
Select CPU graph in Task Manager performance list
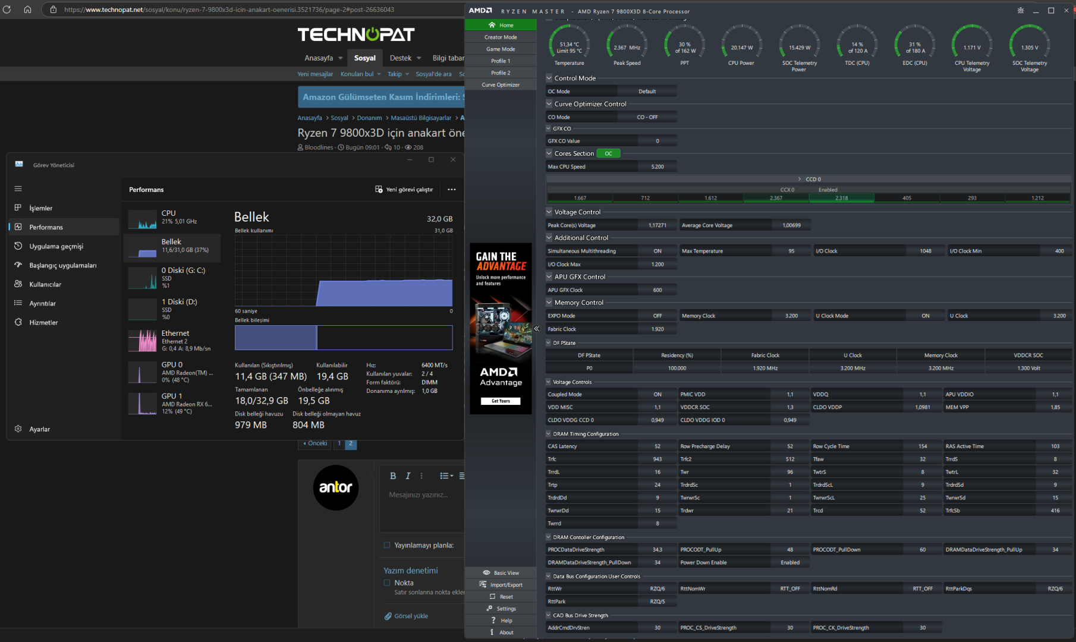pyautogui.click(x=172, y=218)
